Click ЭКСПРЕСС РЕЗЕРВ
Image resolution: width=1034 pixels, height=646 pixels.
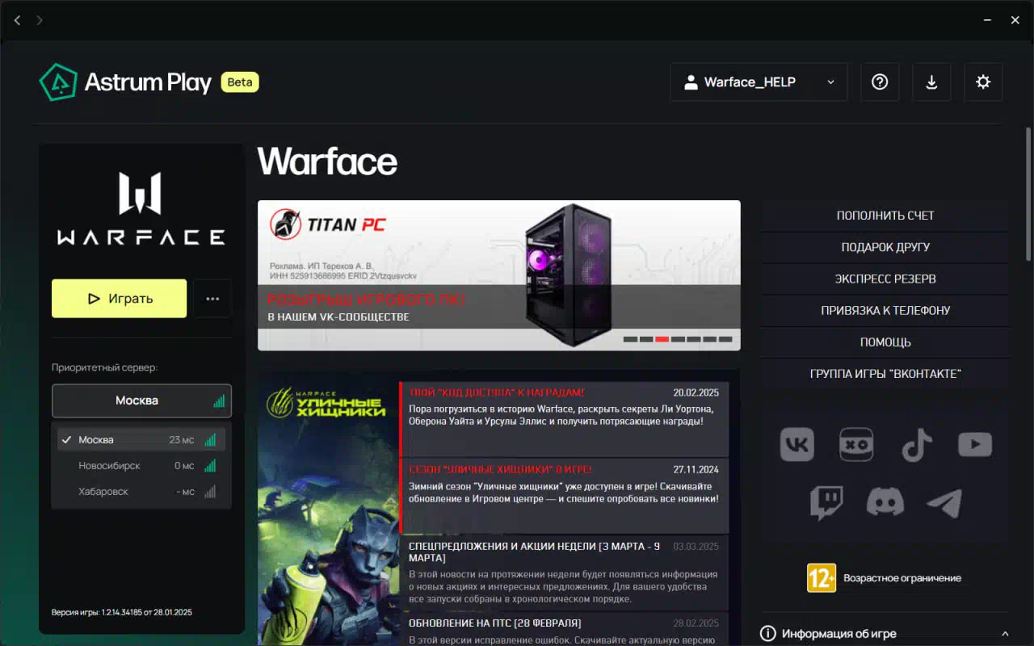[885, 279]
